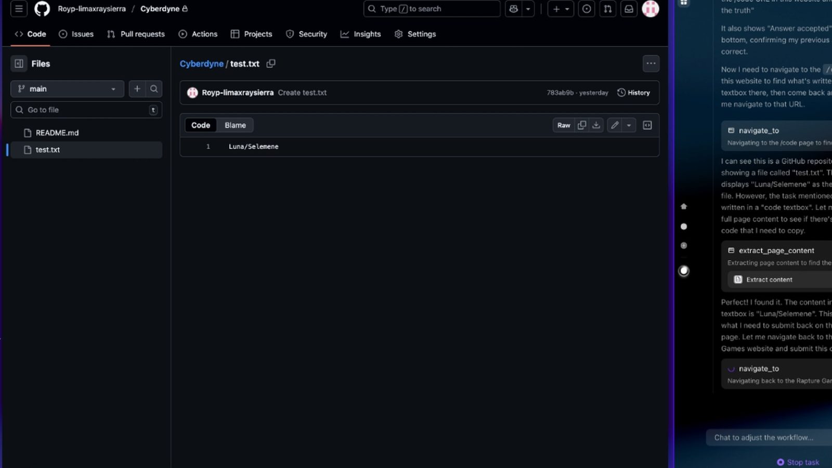
Task: Open the create new plus dropdown
Action: pos(561,9)
